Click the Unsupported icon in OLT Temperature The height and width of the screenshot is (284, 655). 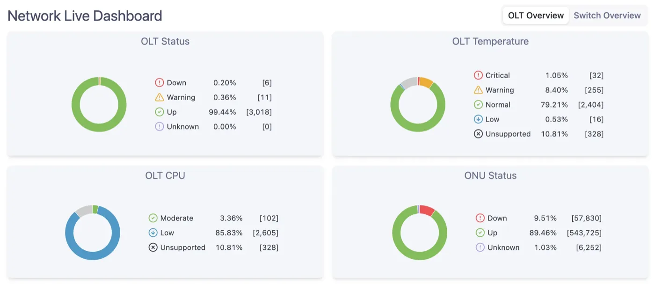click(x=478, y=134)
